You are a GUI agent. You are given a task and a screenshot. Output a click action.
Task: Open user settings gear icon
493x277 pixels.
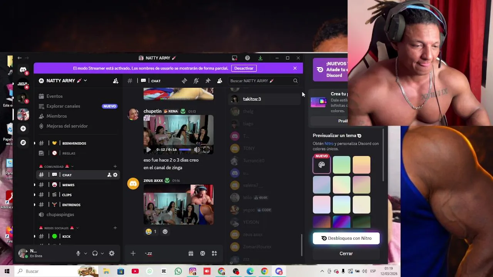[x=112, y=254]
